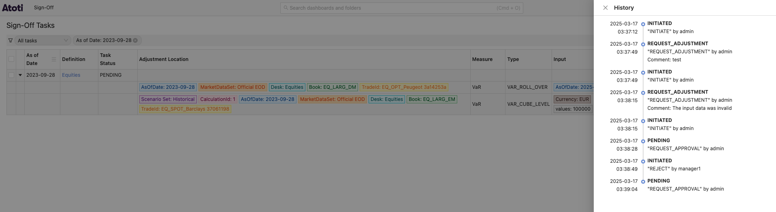
Task: Click the TradeId: EQ_SPOT_Barclays 37061198 tag
Action: (185, 109)
